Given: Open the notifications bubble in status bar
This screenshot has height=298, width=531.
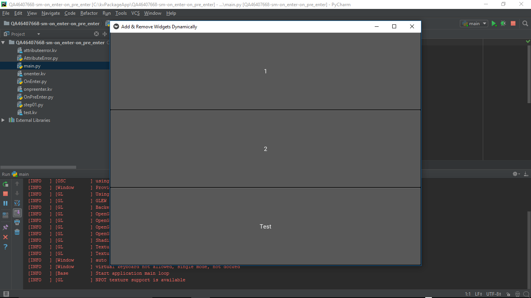Looking at the screenshot, I should point(526,294).
